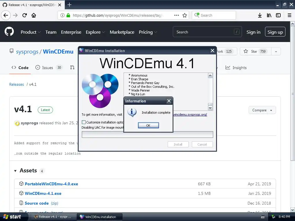Screen dimensions: 295x221
Task: Click Firefox back arrow button
Action: point(6,15)
